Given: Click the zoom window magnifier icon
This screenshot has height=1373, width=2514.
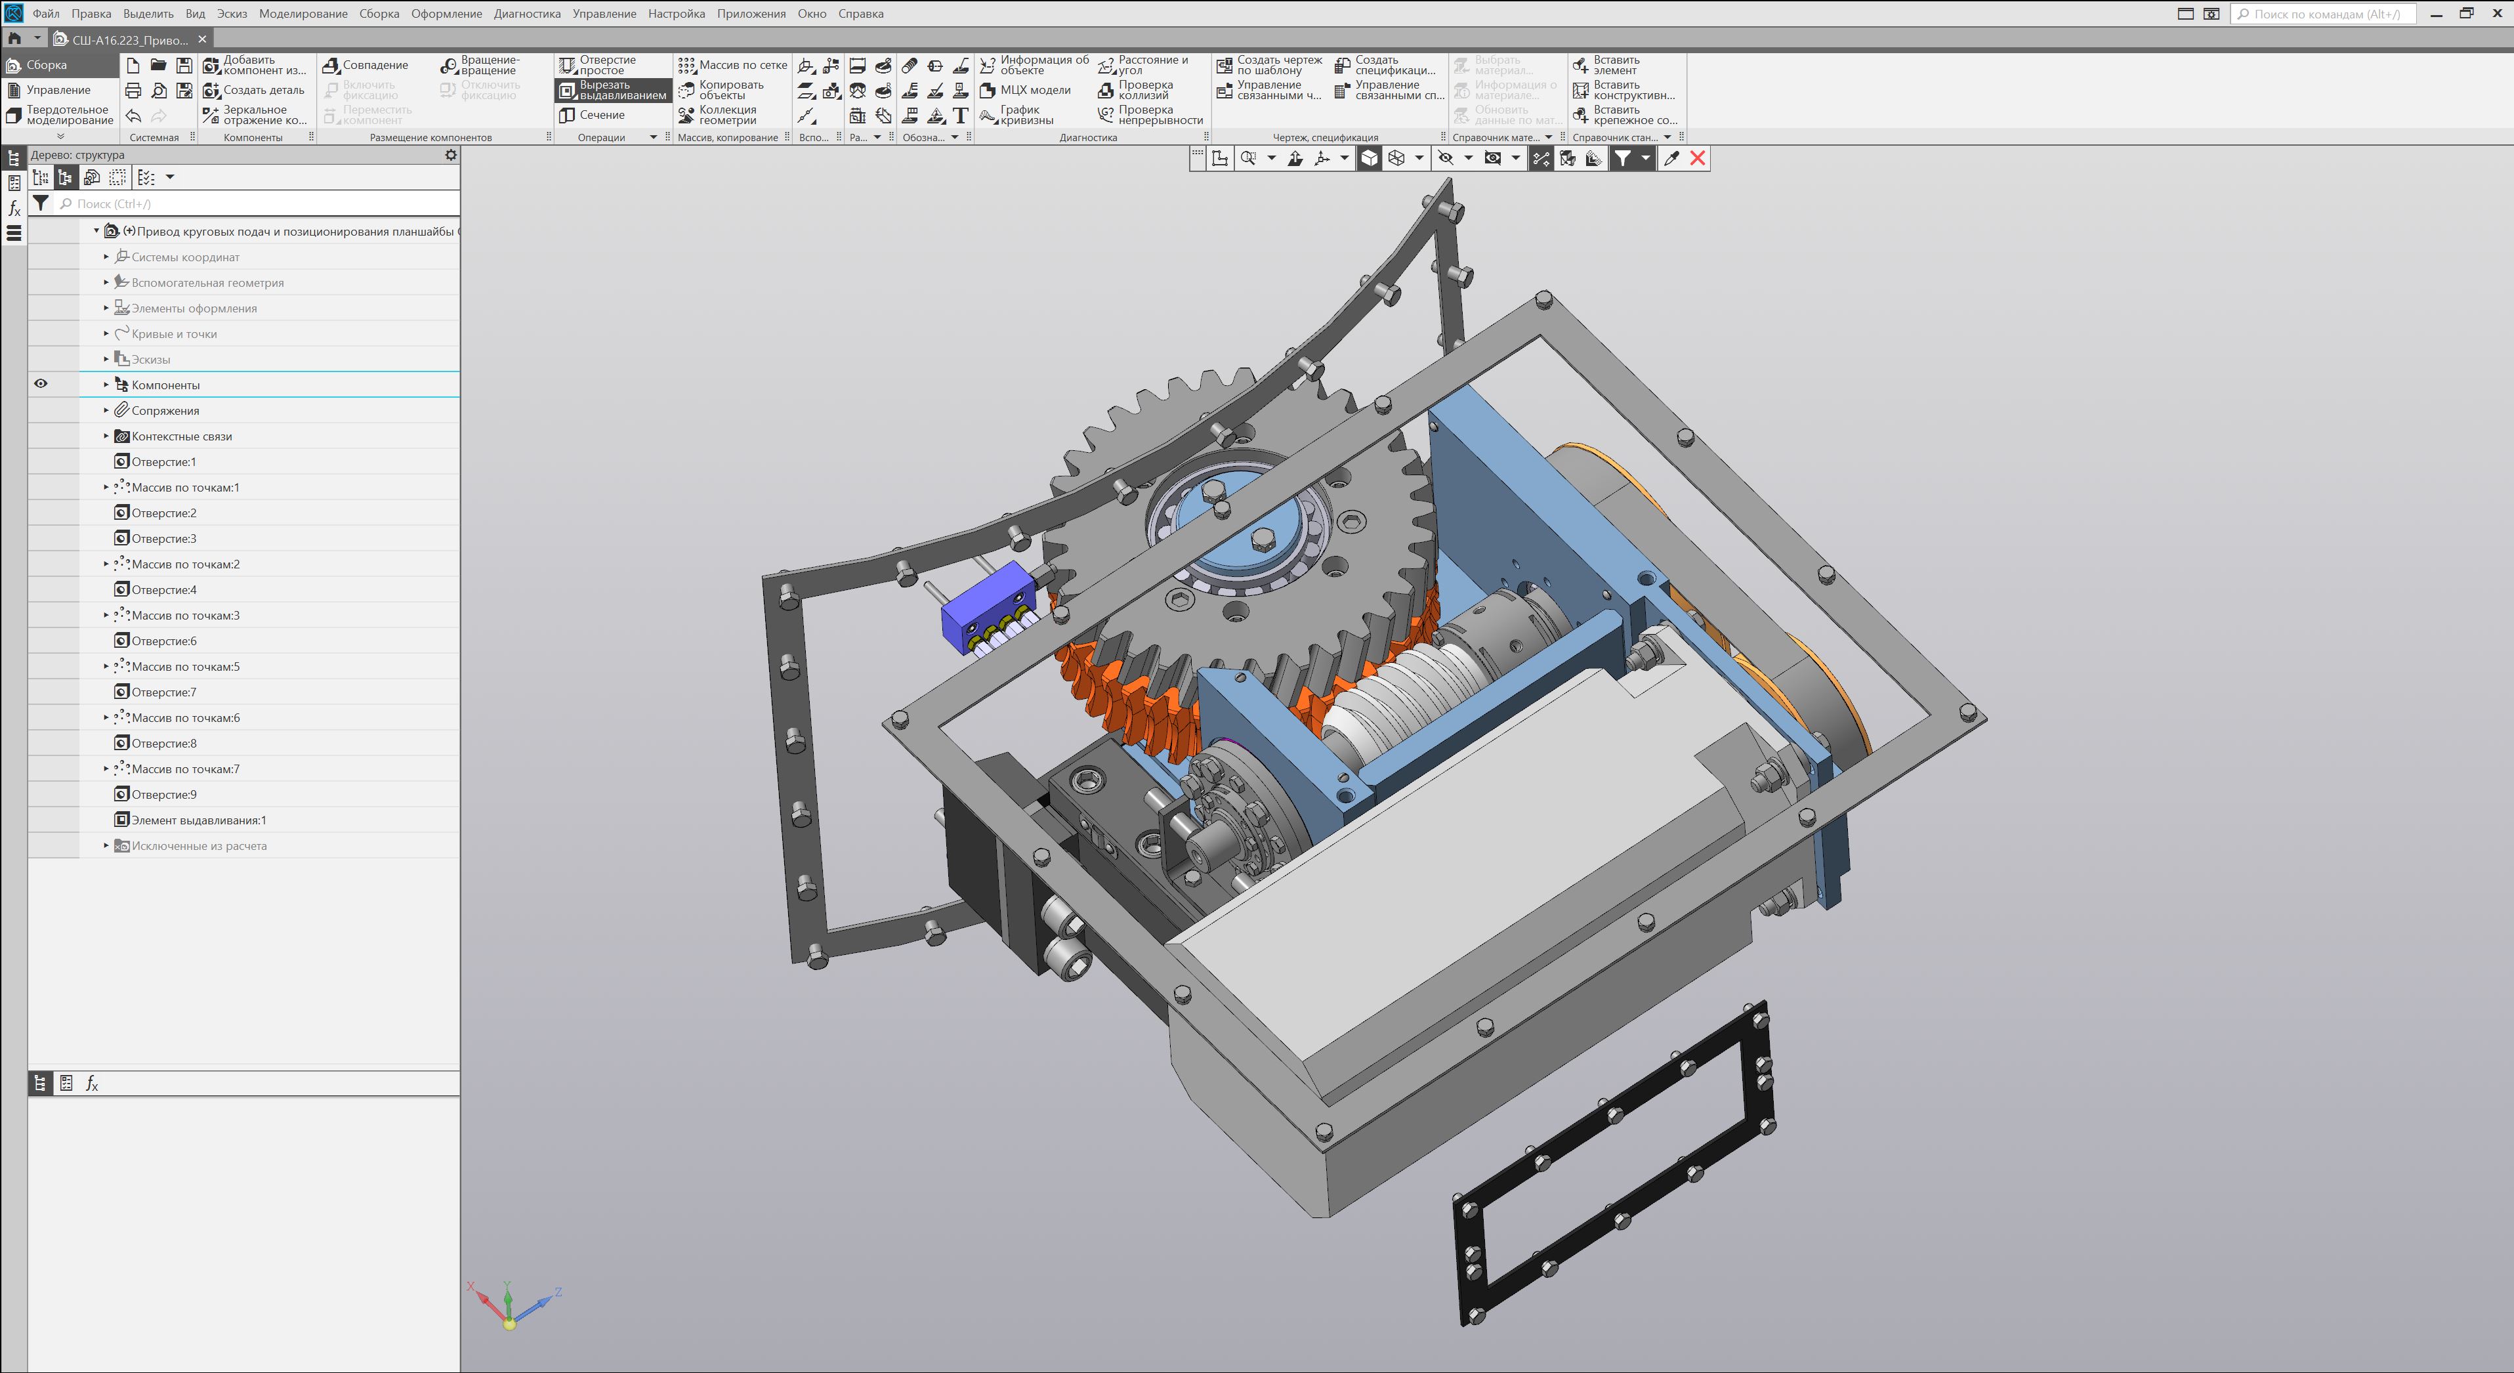Looking at the screenshot, I should (1248, 158).
